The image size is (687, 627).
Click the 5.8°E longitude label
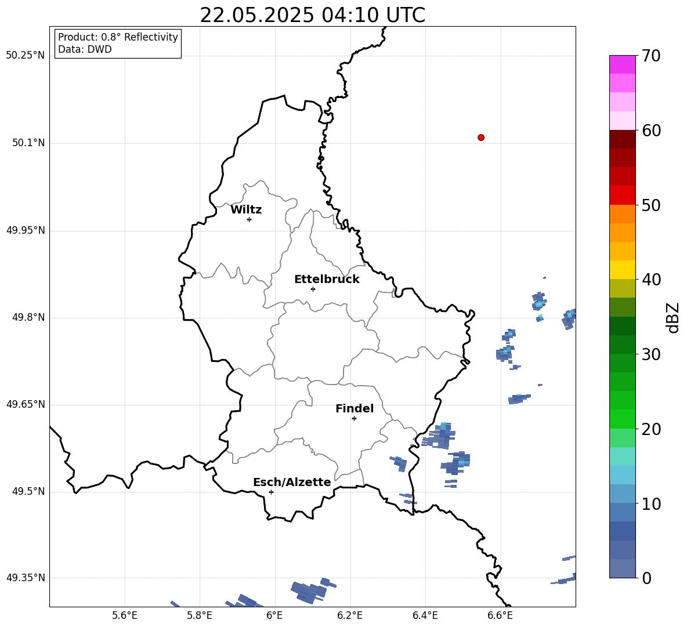coord(200,615)
